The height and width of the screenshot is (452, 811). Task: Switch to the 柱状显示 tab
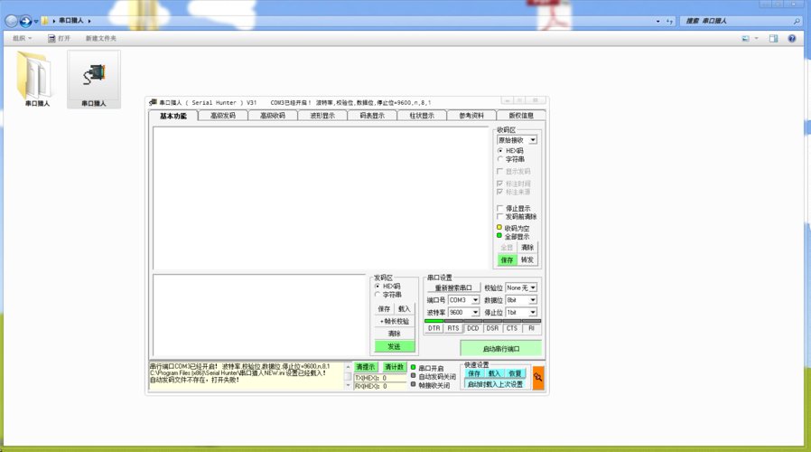[x=422, y=116]
